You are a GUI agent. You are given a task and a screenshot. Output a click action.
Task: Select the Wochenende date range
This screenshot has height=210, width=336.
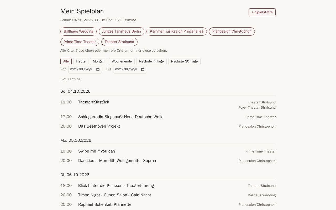[x=122, y=61]
